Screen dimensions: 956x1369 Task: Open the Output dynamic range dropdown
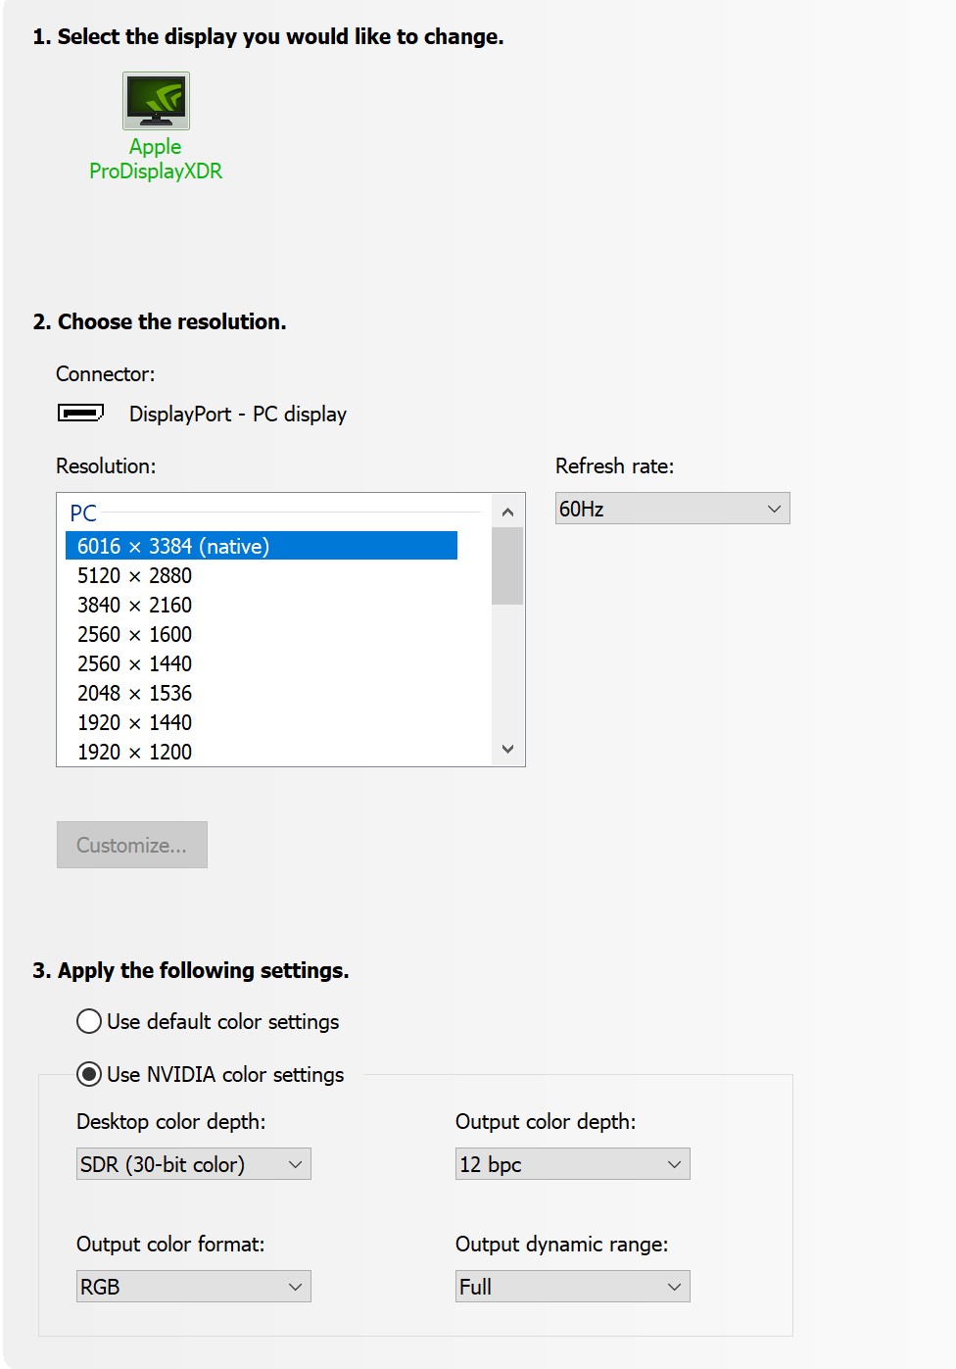click(573, 1287)
